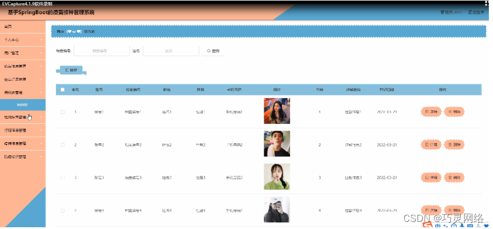Check the checkbox for row 1 (账号1)

click(x=63, y=112)
